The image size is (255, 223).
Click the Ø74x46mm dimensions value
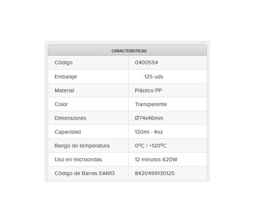point(149,118)
